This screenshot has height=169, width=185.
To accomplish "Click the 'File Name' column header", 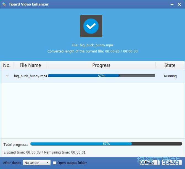I will point(30,65).
